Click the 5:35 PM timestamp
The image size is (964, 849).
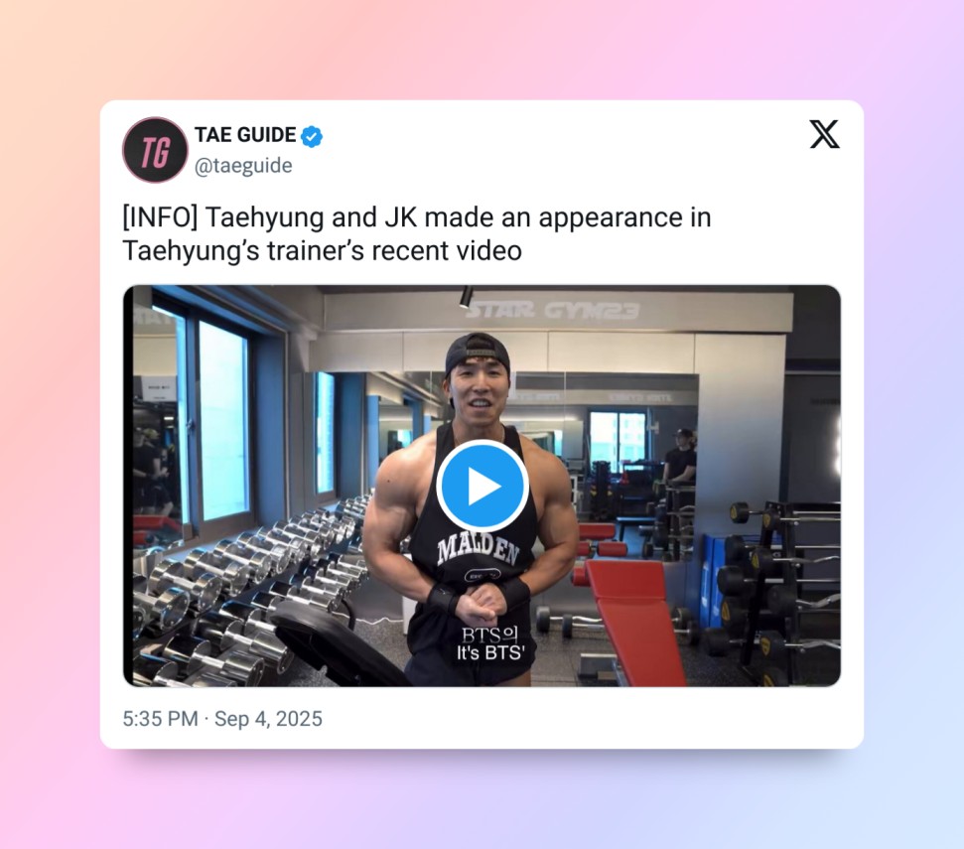click(x=160, y=719)
